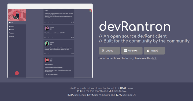Open the app preview screenshot image
Image resolution: width=193 pixels, height=101 pixels.
pos(50,41)
